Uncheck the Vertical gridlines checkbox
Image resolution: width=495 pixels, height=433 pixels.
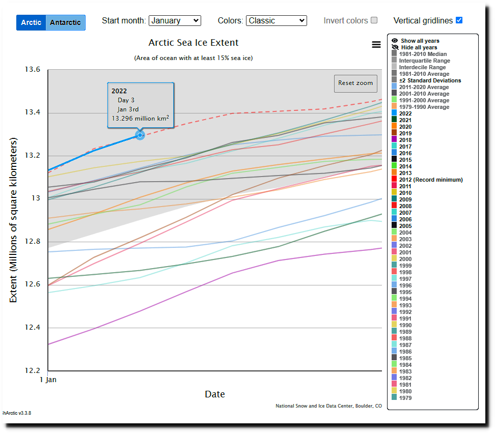tap(459, 20)
